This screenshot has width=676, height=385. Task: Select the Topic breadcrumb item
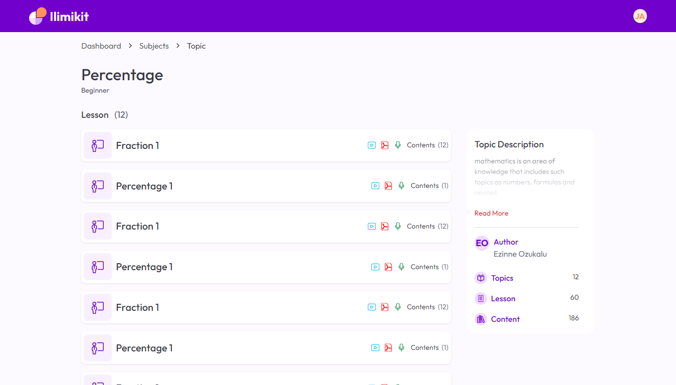click(196, 46)
